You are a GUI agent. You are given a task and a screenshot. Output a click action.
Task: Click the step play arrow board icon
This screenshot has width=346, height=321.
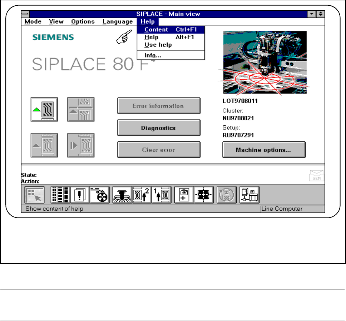click(x=81, y=145)
